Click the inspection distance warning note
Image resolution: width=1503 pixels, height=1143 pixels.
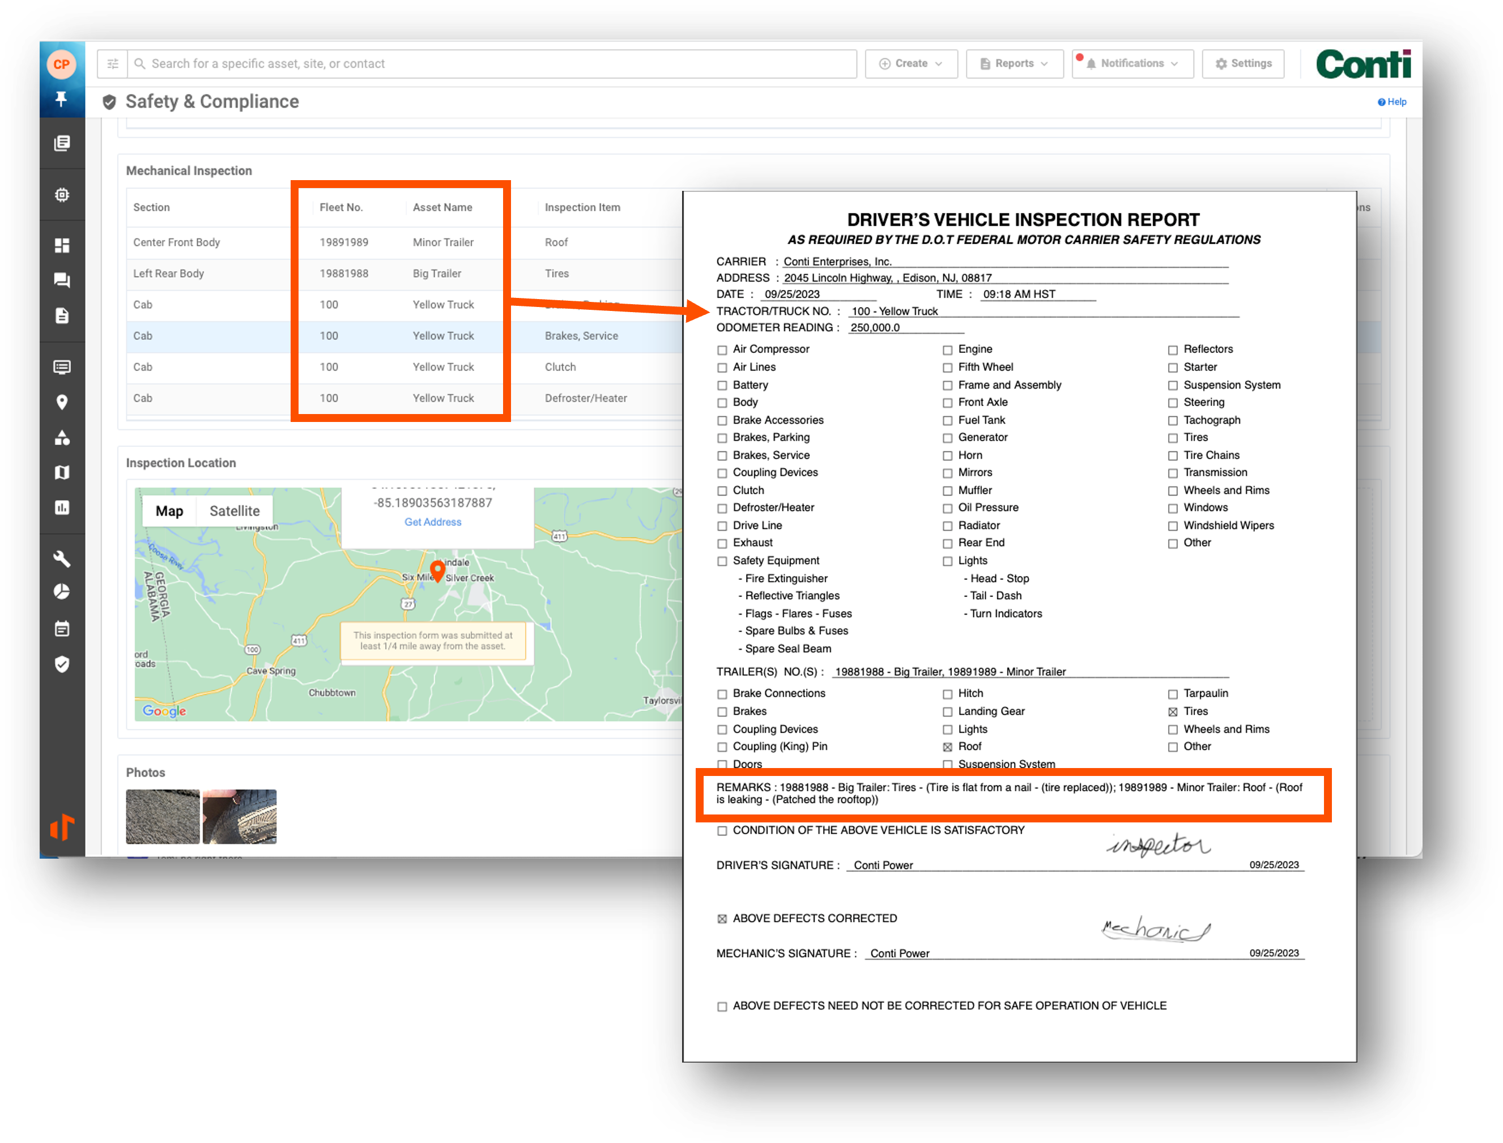(433, 640)
